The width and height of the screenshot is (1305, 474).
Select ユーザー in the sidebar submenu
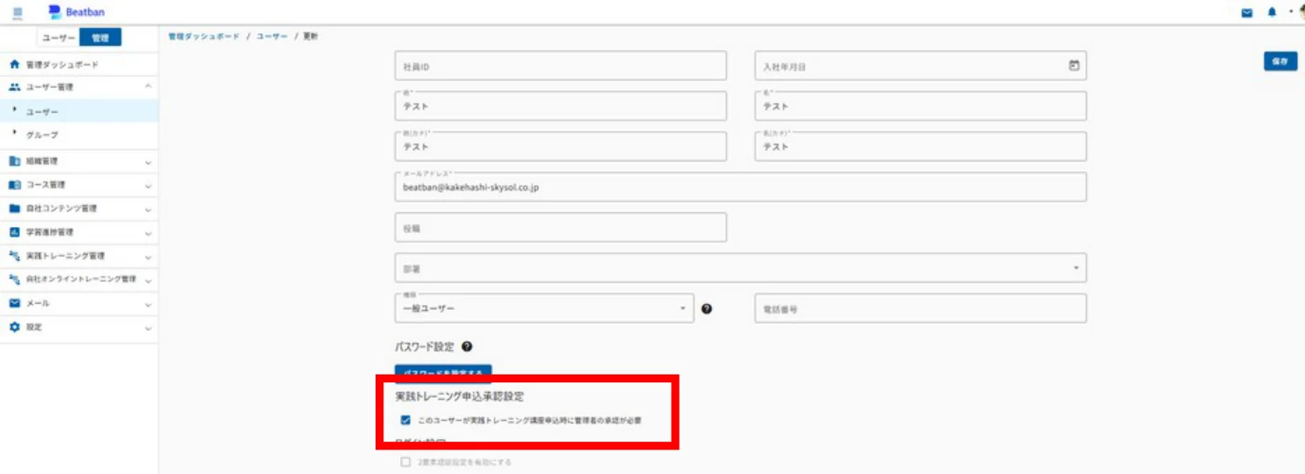(79, 112)
